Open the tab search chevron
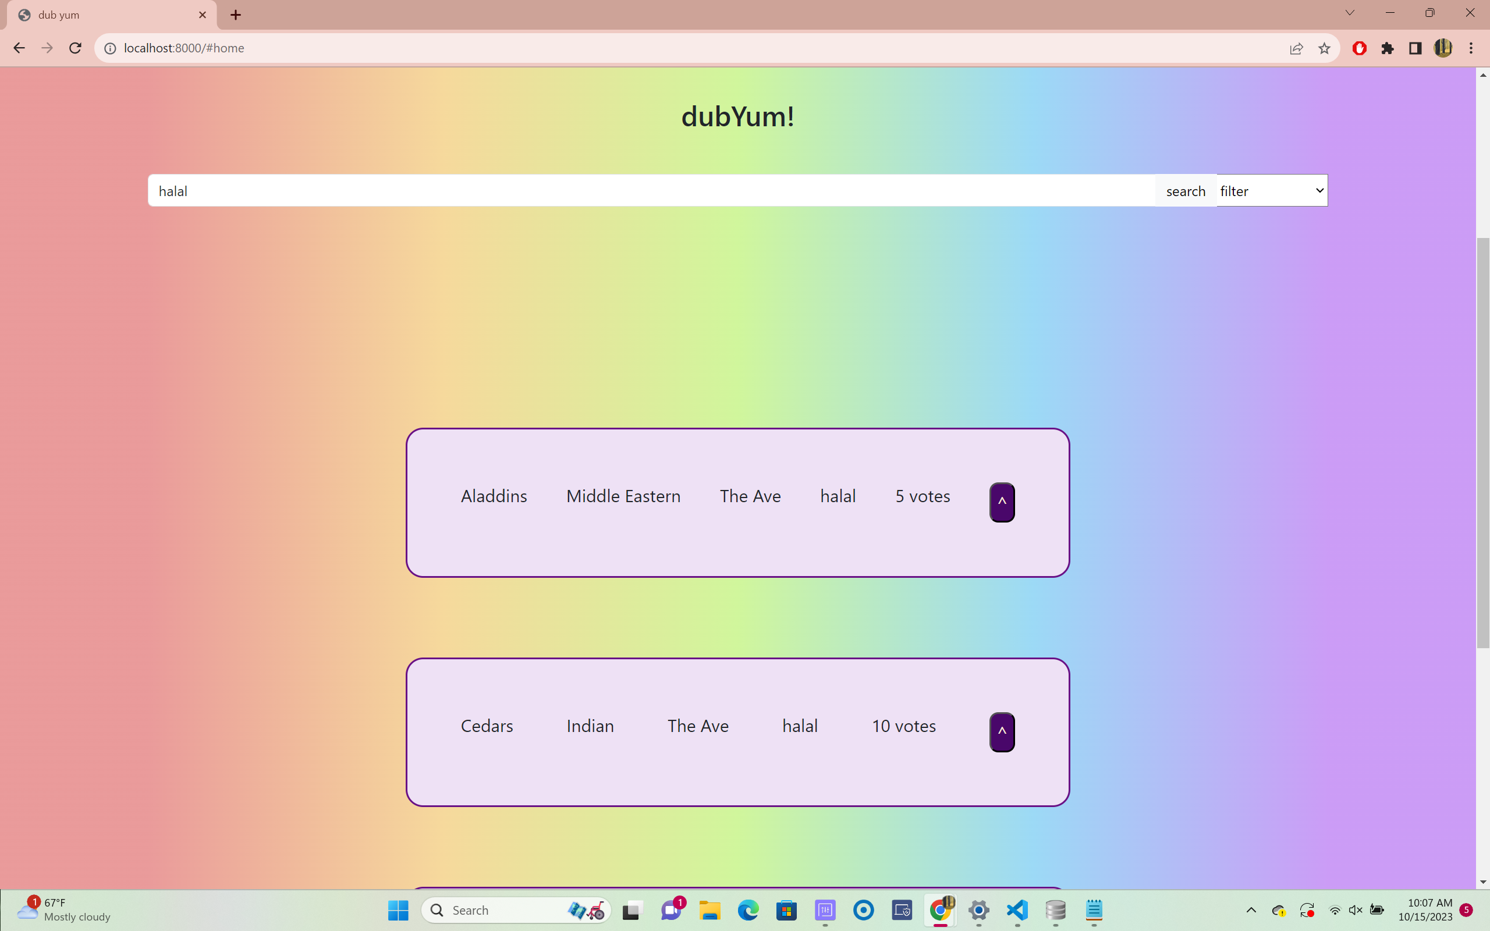Screen dimensions: 1490x931 pyautogui.click(x=1350, y=13)
